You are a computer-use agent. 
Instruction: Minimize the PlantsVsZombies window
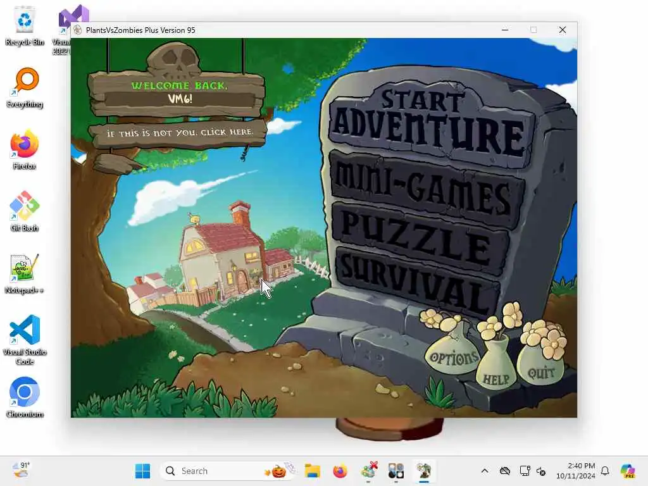[505, 30]
